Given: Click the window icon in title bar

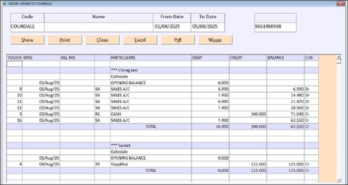Looking at the screenshot, I should click(x=5, y=4).
